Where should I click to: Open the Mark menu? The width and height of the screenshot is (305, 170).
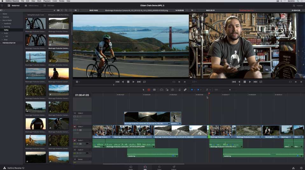tap(39, 1)
